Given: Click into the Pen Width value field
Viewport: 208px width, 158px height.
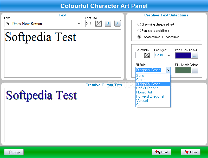Looking at the screenshot, I should click(140, 55).
